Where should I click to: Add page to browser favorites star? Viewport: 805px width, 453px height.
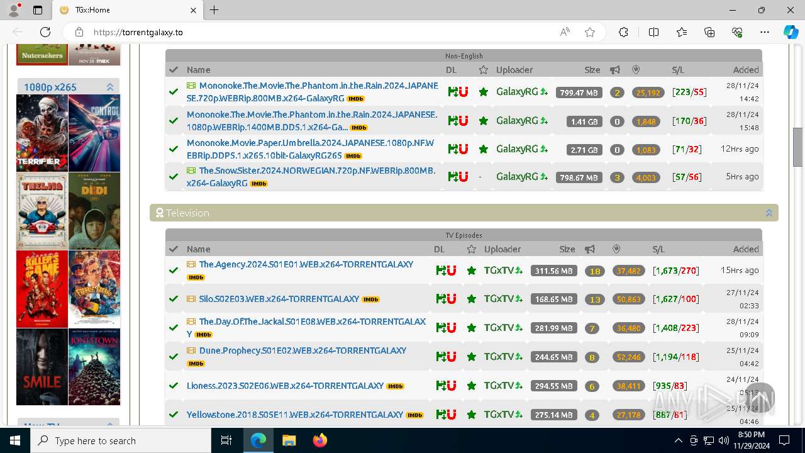[x=589, y=32]
